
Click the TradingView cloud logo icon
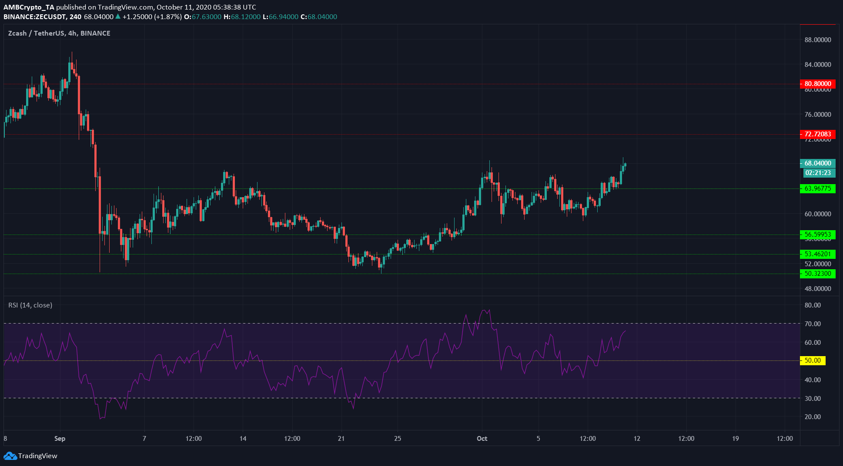pos(10,456)
